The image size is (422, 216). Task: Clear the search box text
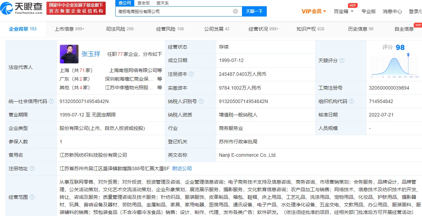[x=235, y=11]
